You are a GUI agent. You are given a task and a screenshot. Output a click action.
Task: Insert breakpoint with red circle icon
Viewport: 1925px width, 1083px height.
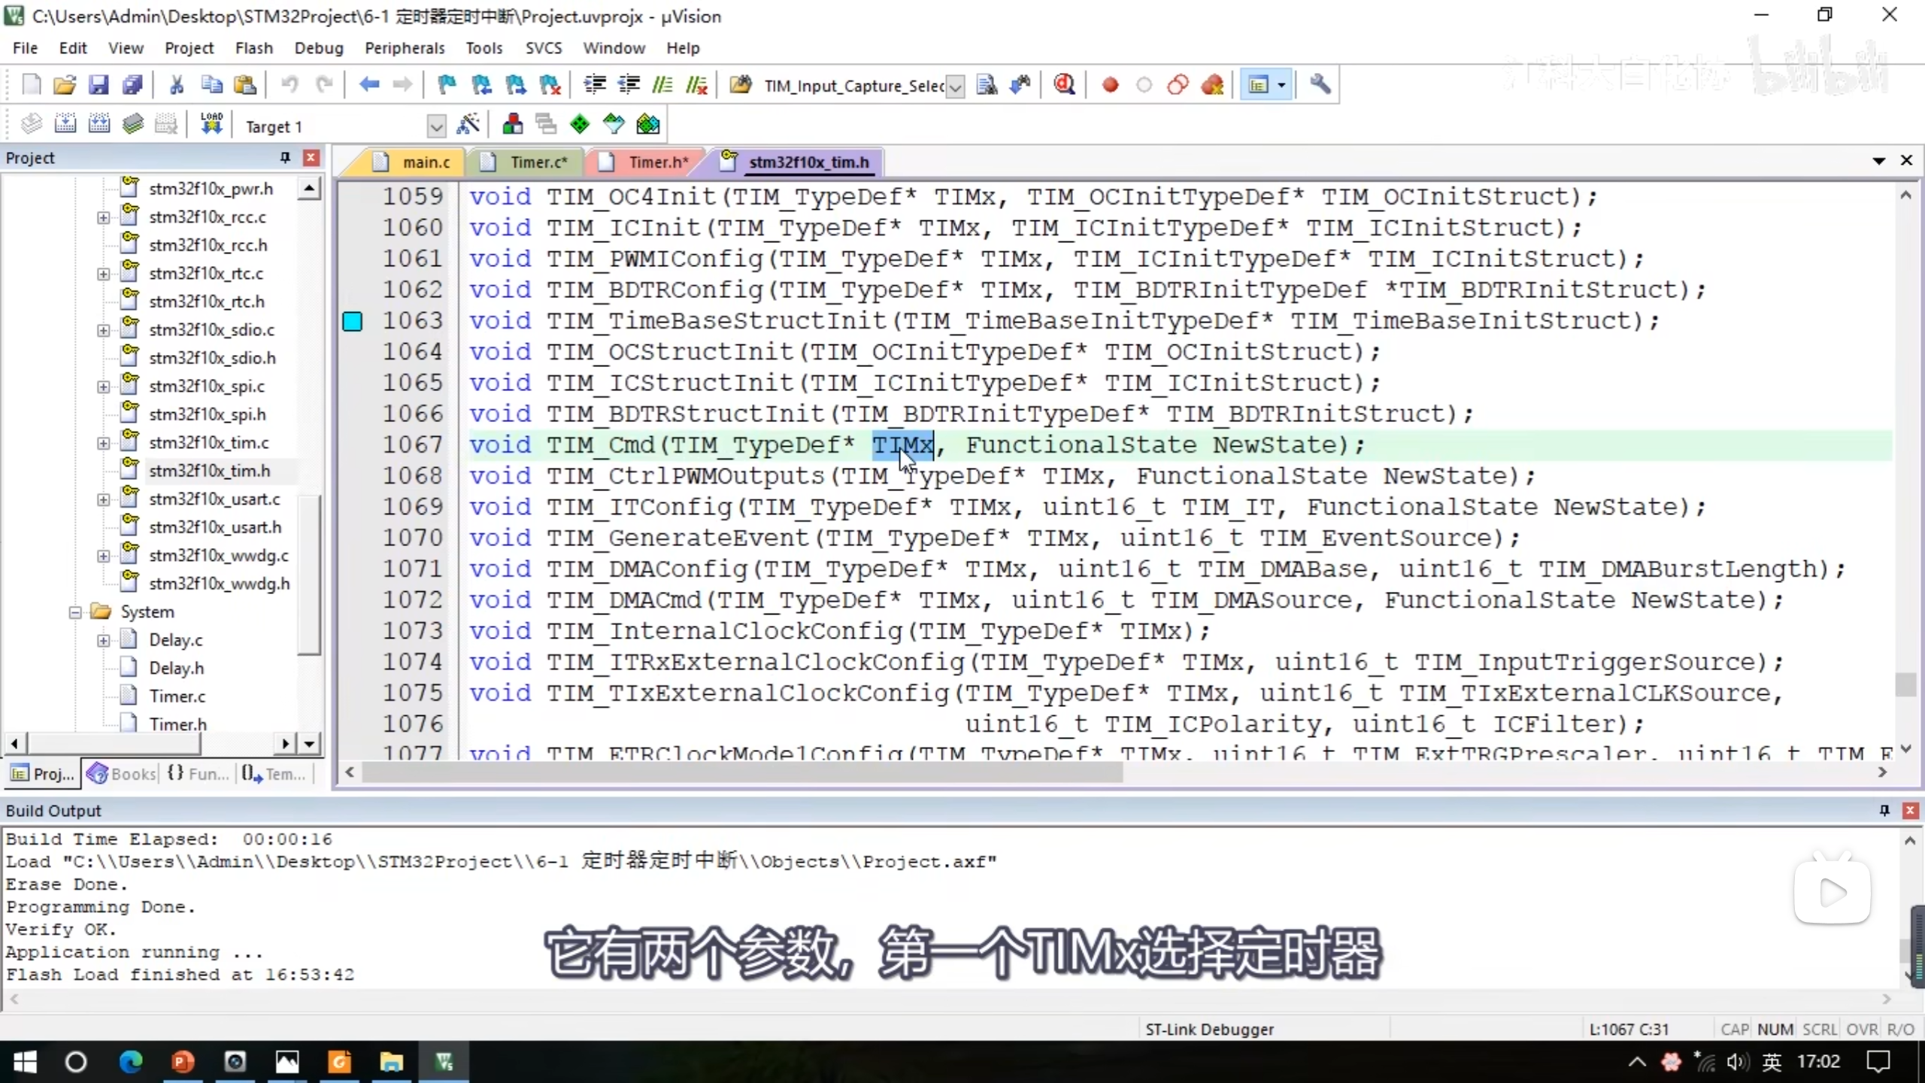point(1110,85)
